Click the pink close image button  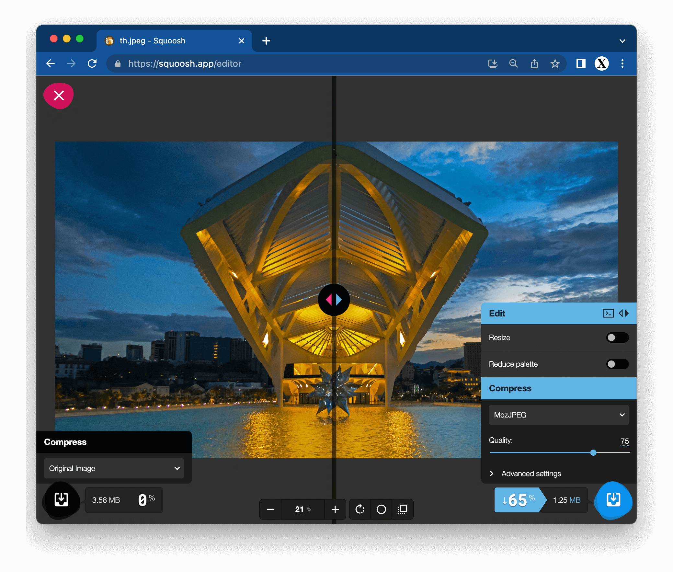(59, 96)
